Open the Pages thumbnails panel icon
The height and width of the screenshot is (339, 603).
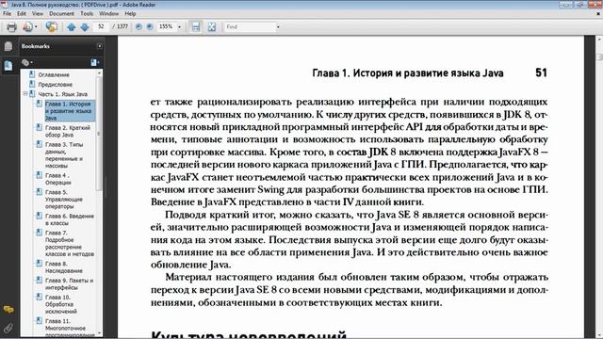8,46
